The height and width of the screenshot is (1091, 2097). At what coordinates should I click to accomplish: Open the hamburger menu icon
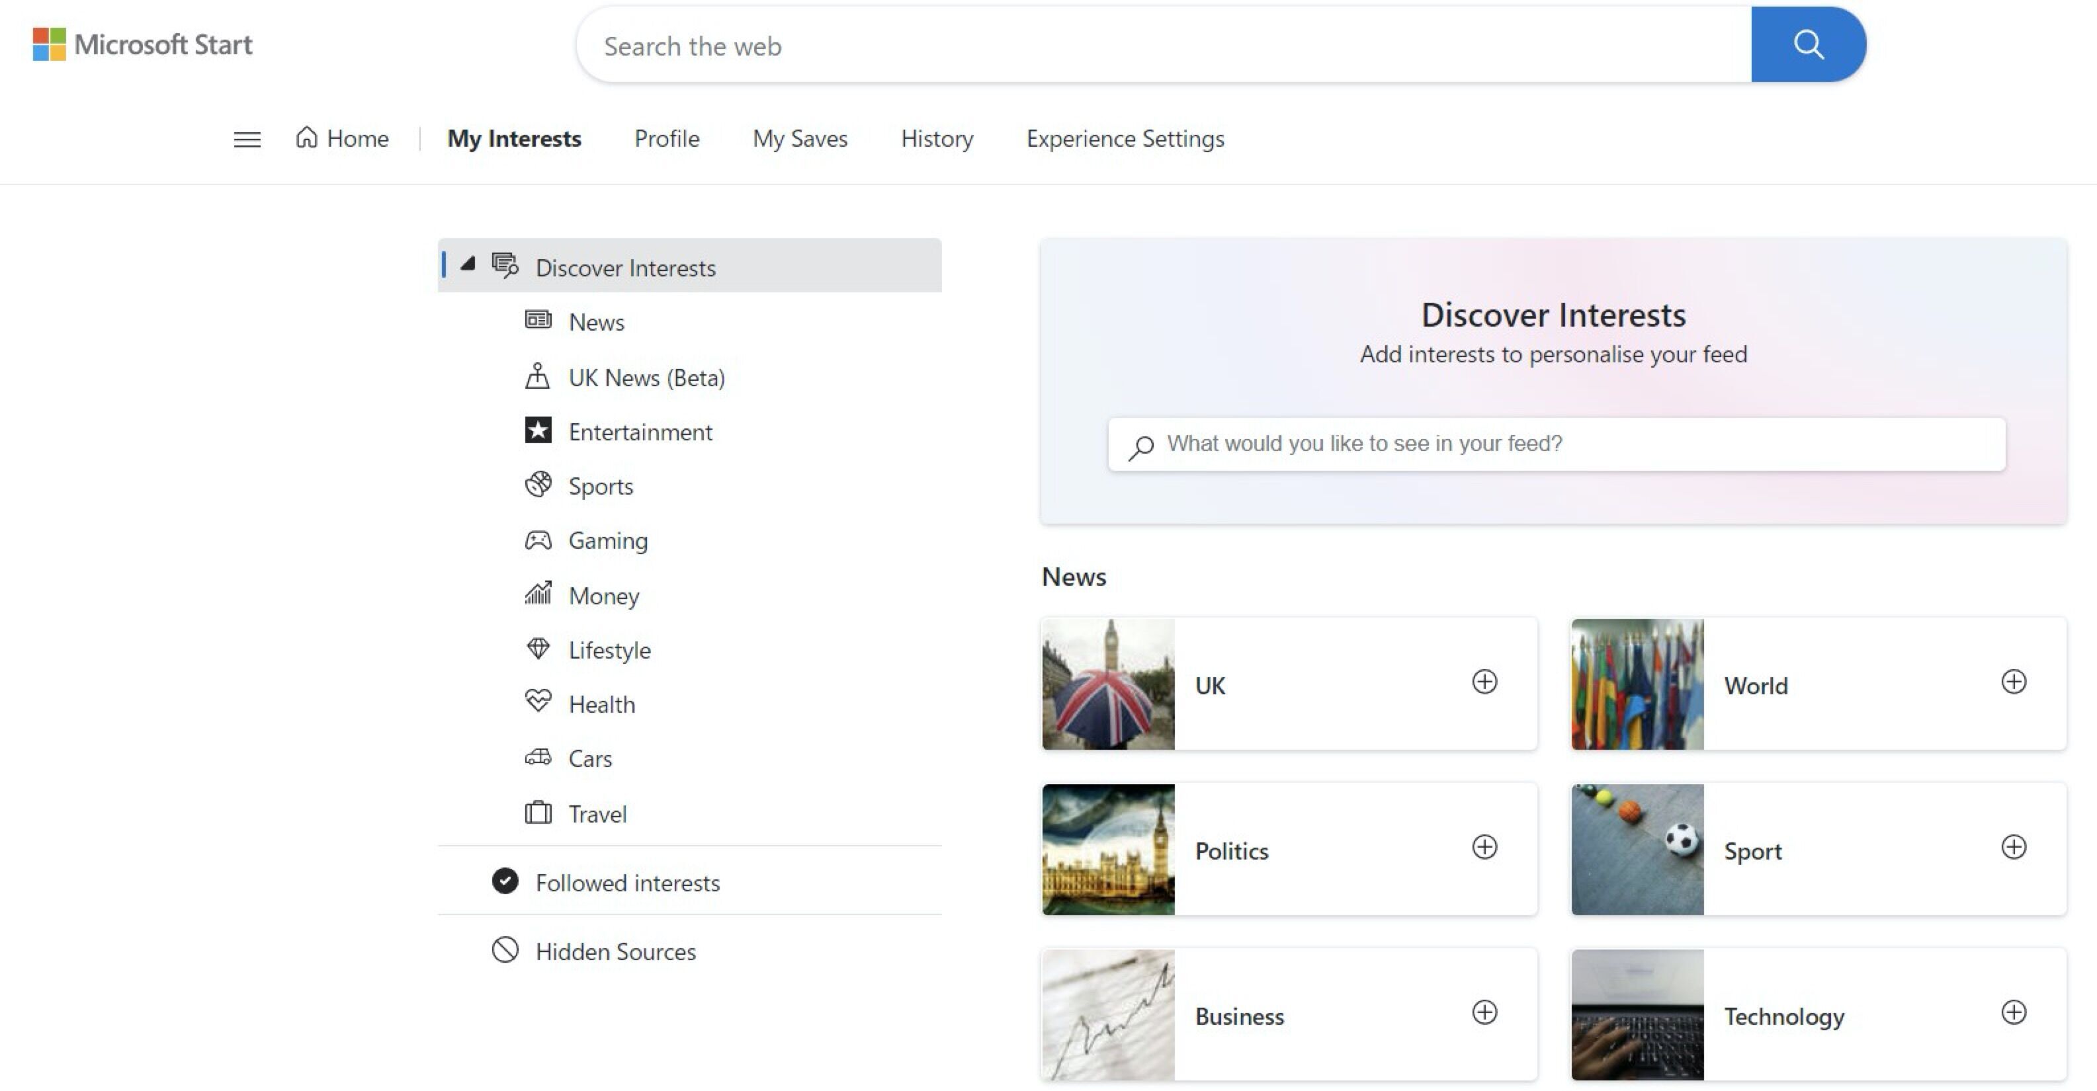point(247,139)
